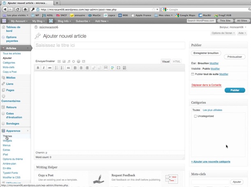251x187 pixels.
Task: Switch to the Visuel editor tab
Action: pos(166,61)
